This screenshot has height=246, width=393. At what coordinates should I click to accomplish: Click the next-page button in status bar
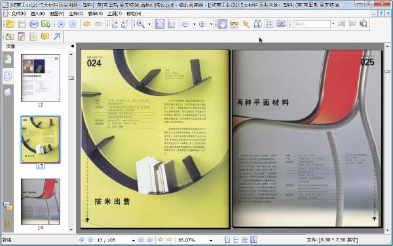pos(141,239)
